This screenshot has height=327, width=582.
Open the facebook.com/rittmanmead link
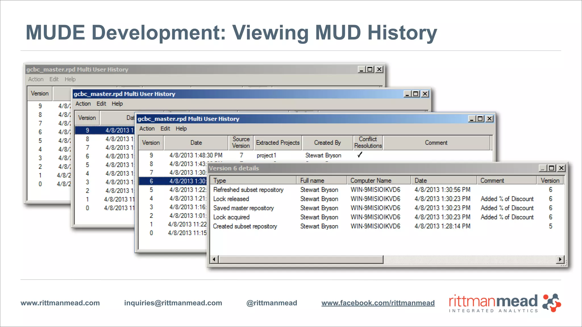tap(378, 303)
